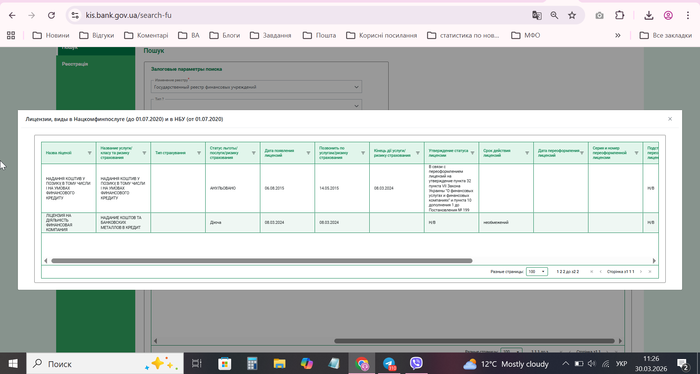Image resolution: width=700 pixels, height=374 pixels.
Task: Close the licenses dialog with the X
Action: click(x=670, y=119)
